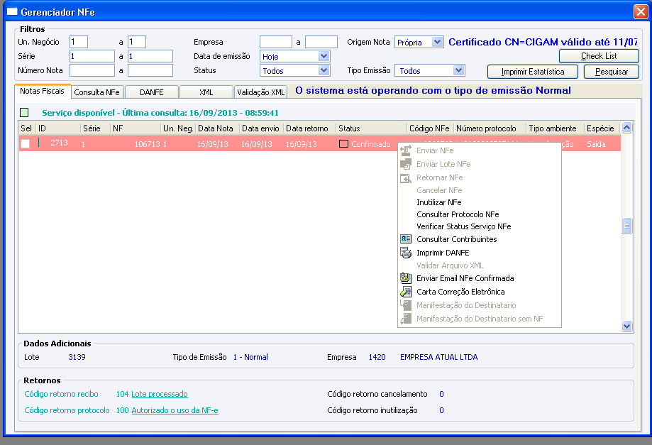Open the Data de emissão dropdown
The image size is (652, 445).
pyautogui.click(x=324, y=56)
